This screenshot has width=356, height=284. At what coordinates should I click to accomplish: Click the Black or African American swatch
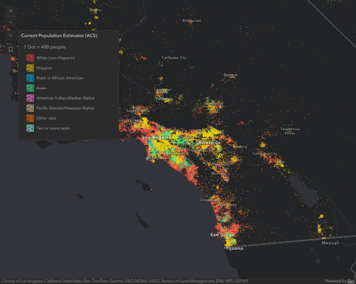click(x=30, y=78)
